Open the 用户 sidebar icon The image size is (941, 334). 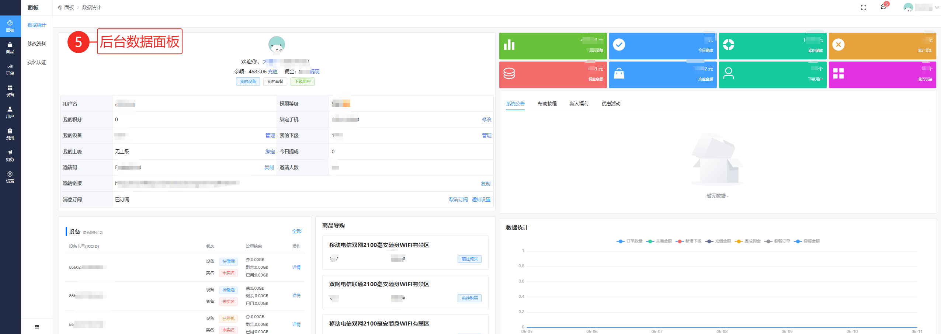tap(10, 112)
